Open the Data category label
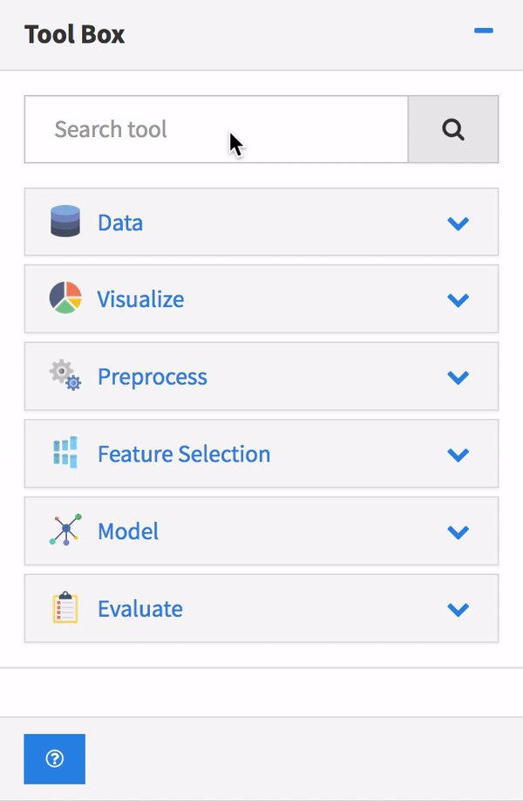Viewport: 523px width, 801px height. (x=120, y=222)
